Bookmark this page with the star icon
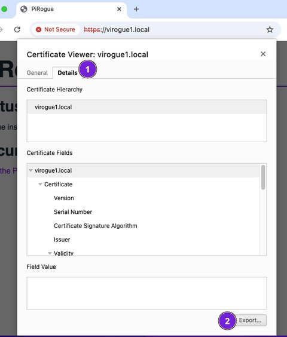The height and width of the screenshot is (337, 287). [270, 29]
